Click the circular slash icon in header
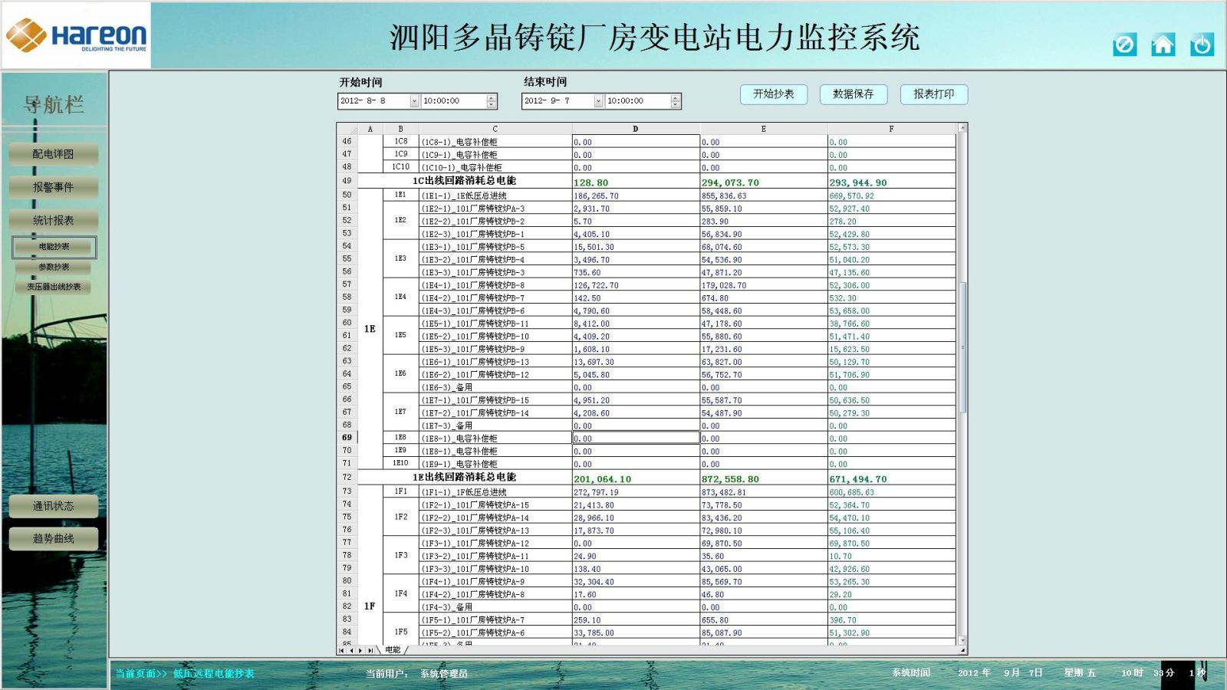The width and height of the screenshot is (1227, 690). click(x=1124, y=44)
